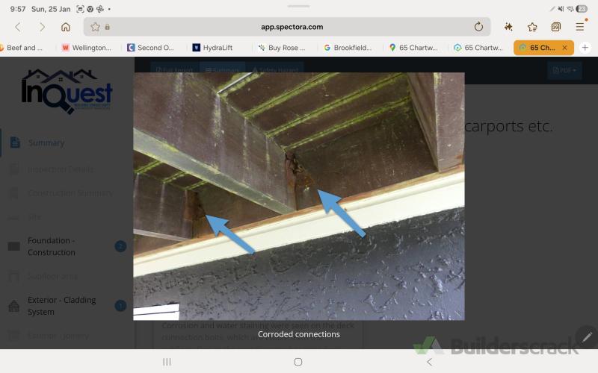The height and width of the screenshot is (373, 598).
Task: Open the browser hamburger menu
Action: coord(580,27)
